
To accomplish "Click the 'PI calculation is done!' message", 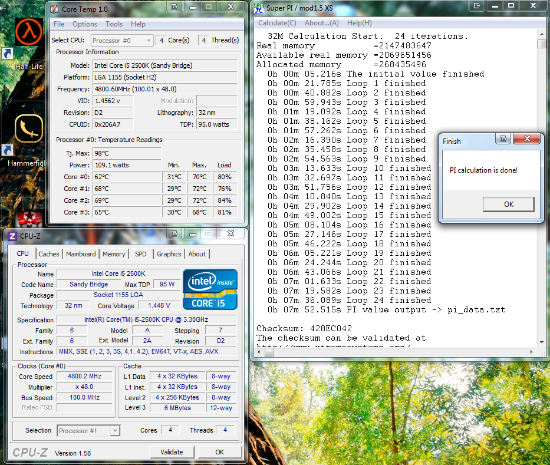I will [484, 170].
